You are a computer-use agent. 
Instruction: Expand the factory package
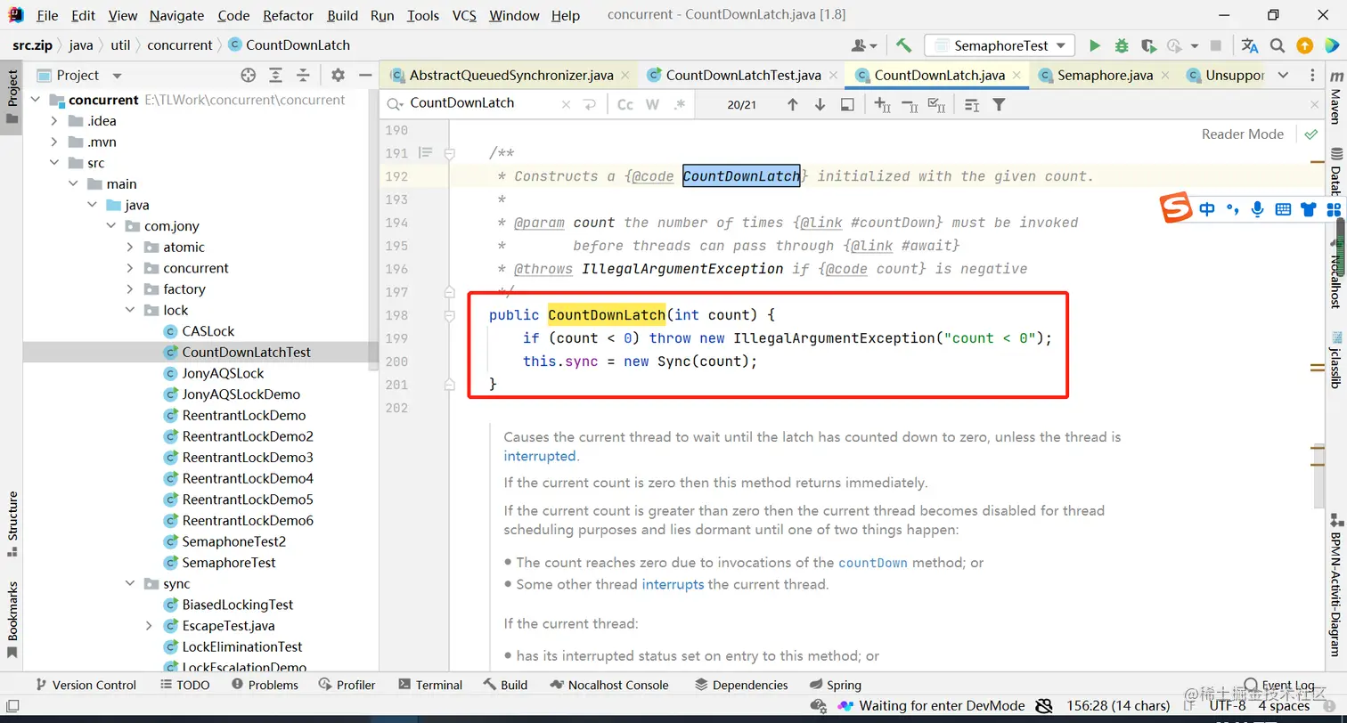pyautogui.click(x=130, y=289)
